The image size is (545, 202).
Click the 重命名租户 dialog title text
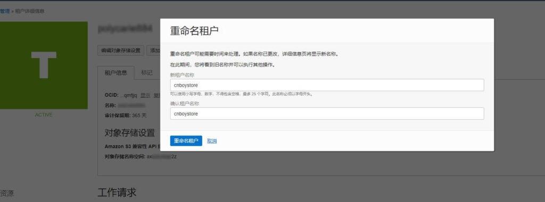coord(194,30)
